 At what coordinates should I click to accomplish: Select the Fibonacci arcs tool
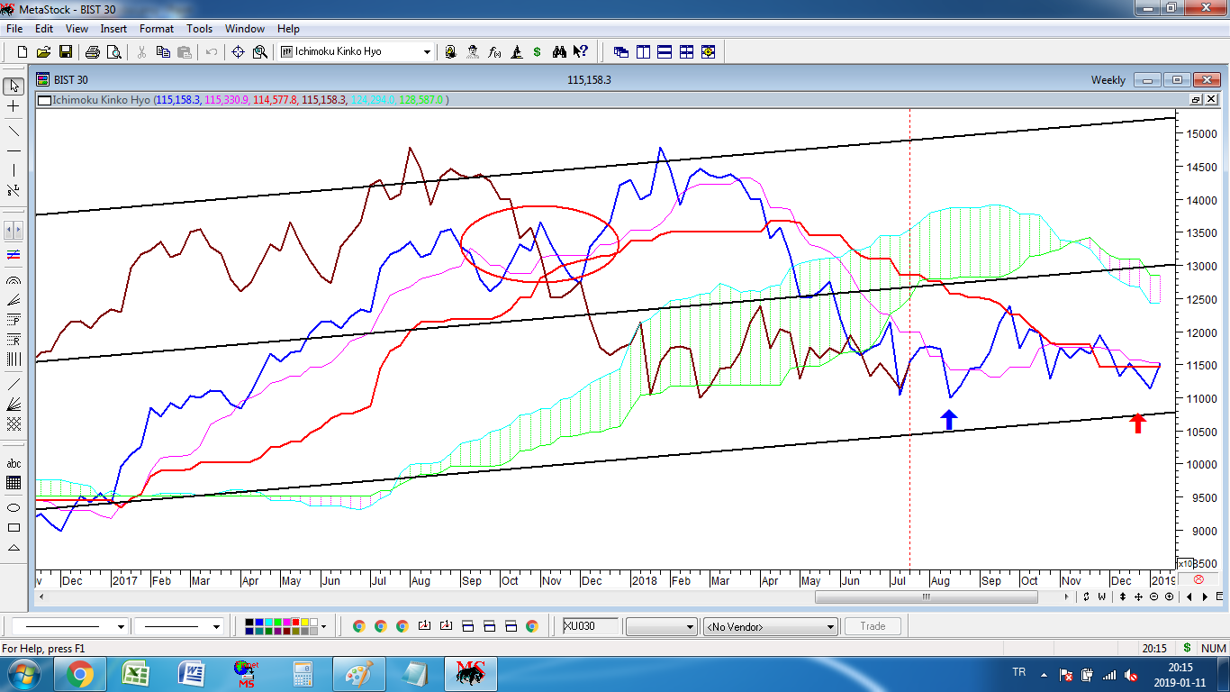coord(14,280)
